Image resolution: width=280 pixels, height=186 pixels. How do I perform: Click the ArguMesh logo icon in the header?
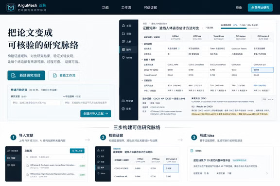pos(11,7)
